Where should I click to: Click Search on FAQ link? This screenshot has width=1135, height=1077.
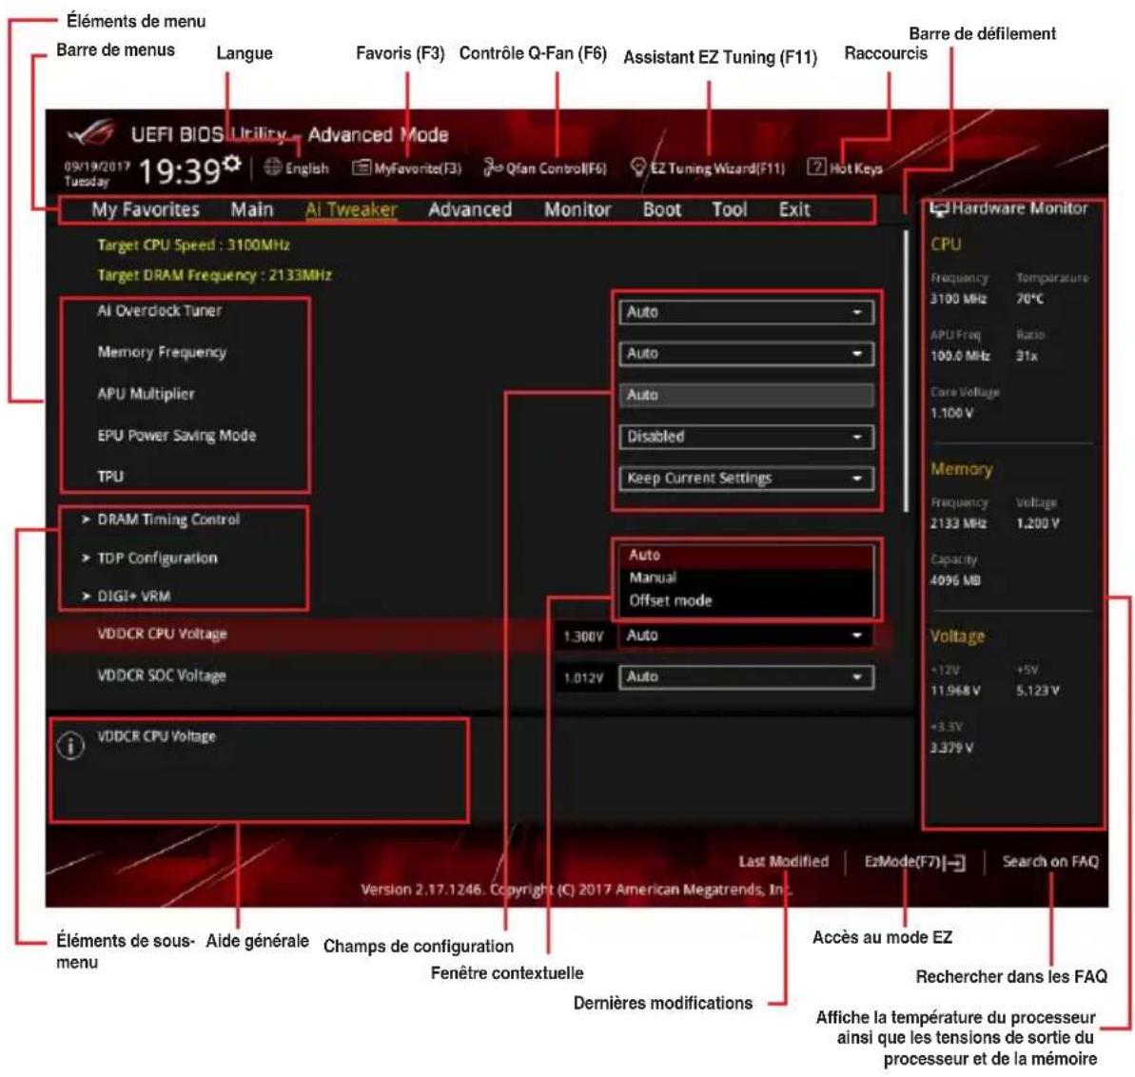pyautogui.click(x=1049, y=862)
